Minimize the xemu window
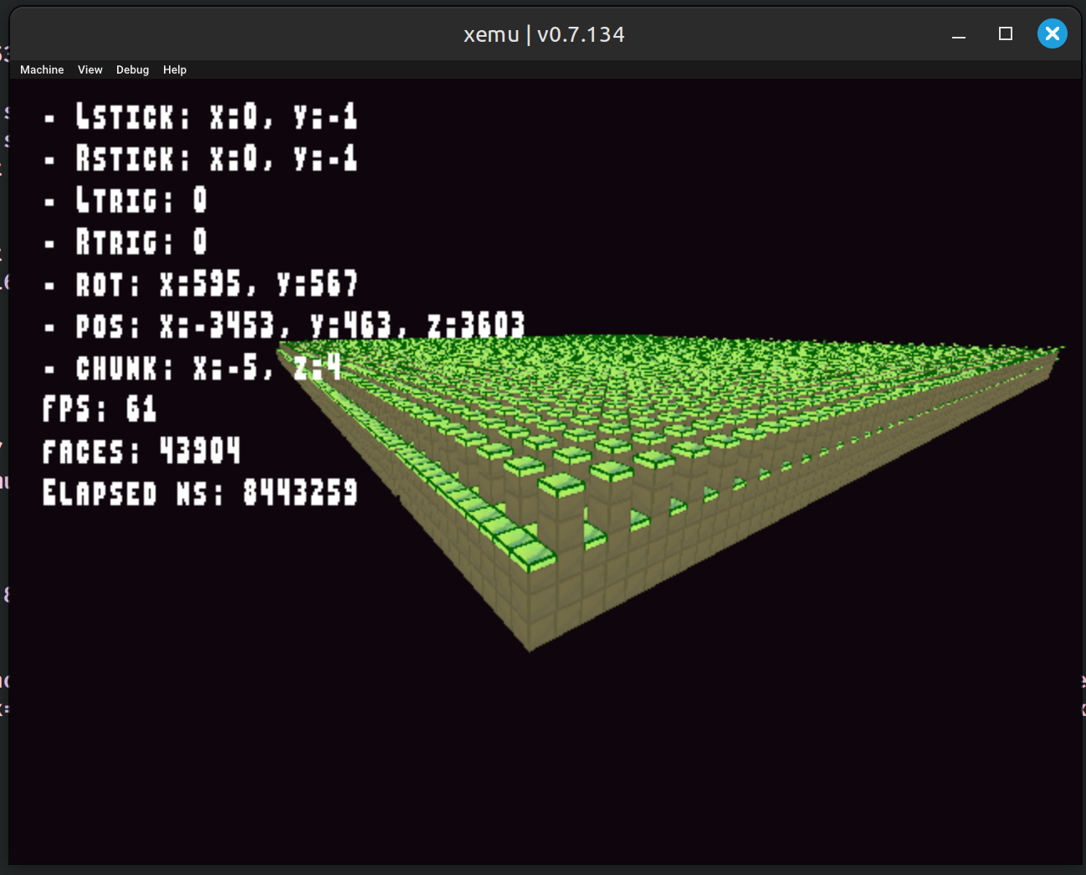Viewport: 1086px width, 875px height. 959,34
